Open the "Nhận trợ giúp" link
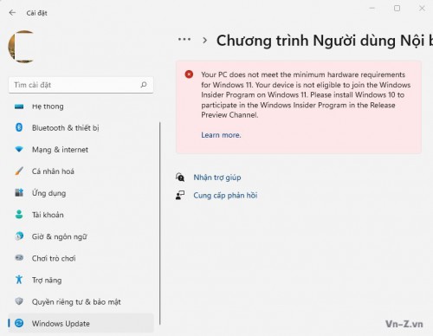The image size is (433, 336). 217,178
